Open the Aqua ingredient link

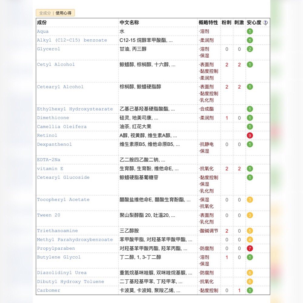tap(43, 31)
